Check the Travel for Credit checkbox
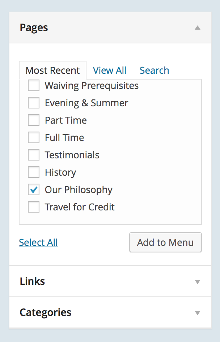This screenshot has height=342, width=220. (x=34, y=207)
